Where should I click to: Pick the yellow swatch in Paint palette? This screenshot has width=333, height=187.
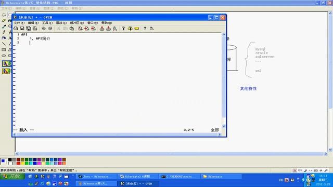[x=22, y=163]
